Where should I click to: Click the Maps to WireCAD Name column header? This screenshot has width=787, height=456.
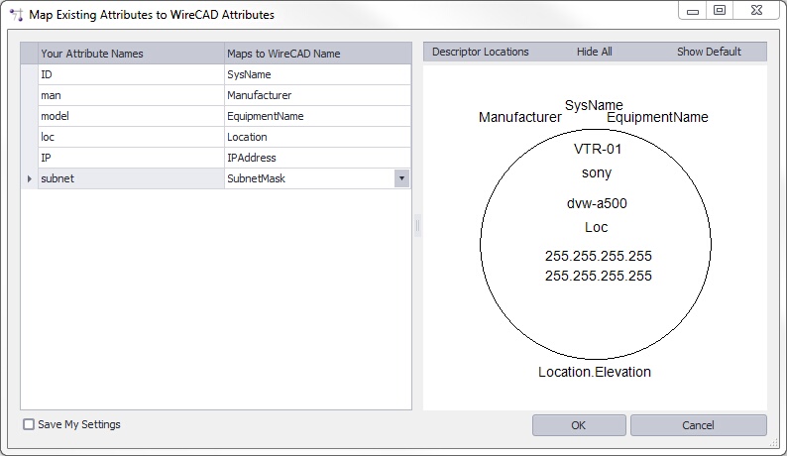coord(317,54)
